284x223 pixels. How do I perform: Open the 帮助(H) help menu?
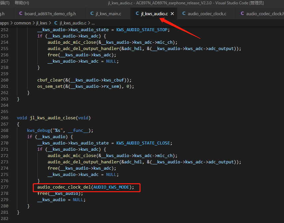pyautogui.click(x=22, y=3)
